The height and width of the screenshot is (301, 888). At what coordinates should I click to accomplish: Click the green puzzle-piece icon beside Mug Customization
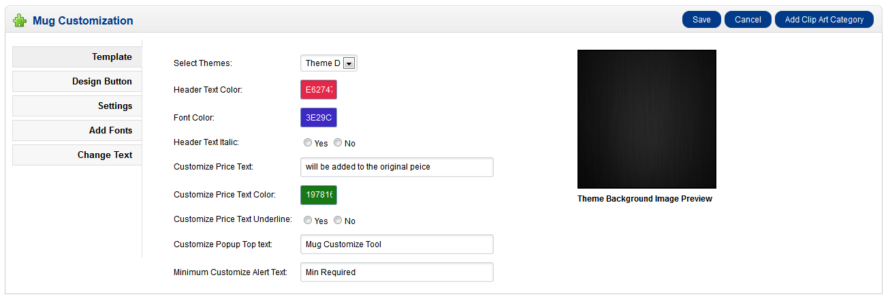coord(20,20)
